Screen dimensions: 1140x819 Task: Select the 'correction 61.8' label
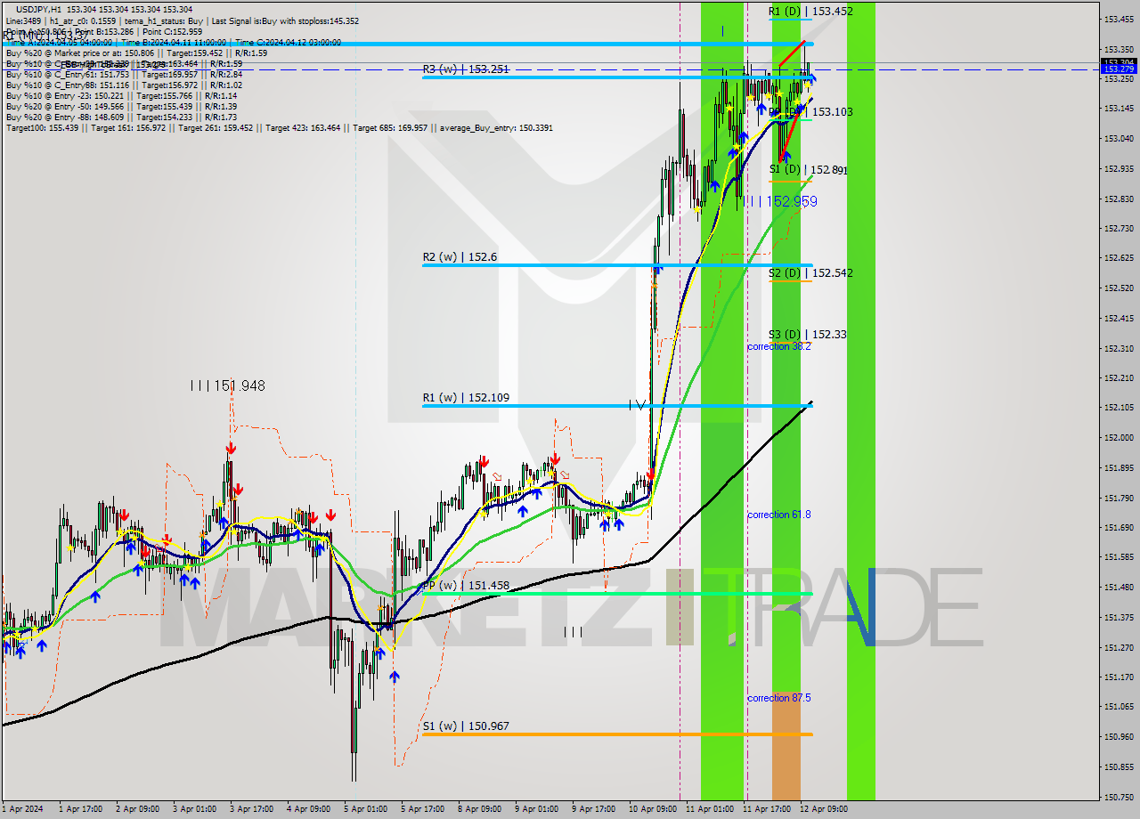(779, 515)
